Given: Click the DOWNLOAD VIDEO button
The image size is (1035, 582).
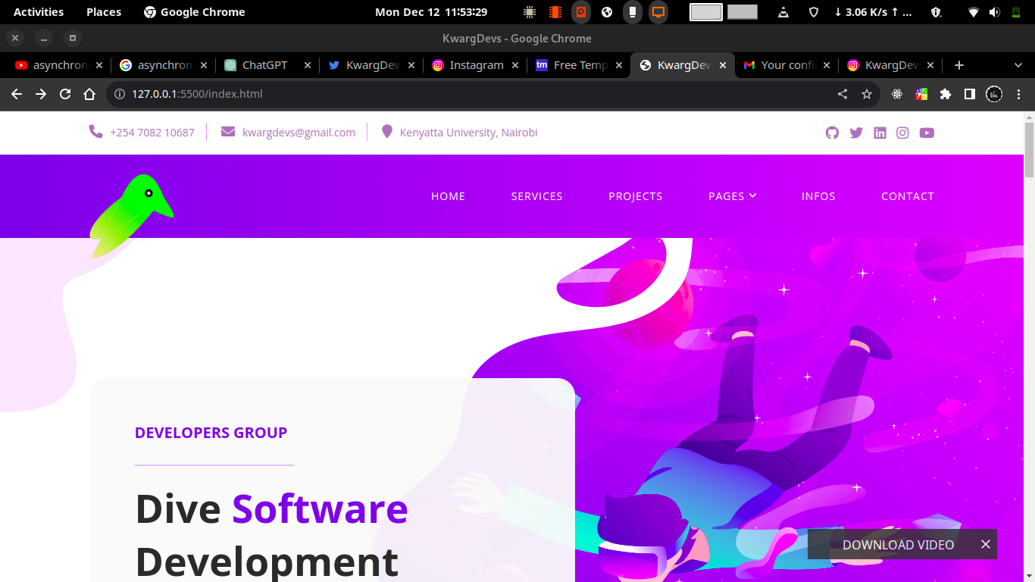Looking at the screenshot, I should point(899,544).
